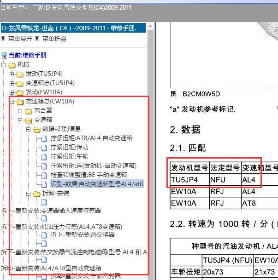The image size is (278, 280).
Task: Click the 菜单折叠 list icon
Action: point(37,39)
